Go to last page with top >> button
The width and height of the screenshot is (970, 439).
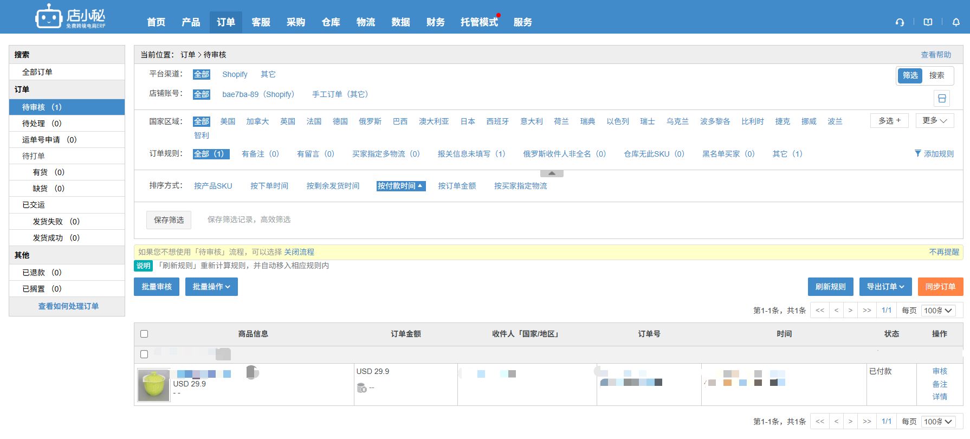pos(867,311)
